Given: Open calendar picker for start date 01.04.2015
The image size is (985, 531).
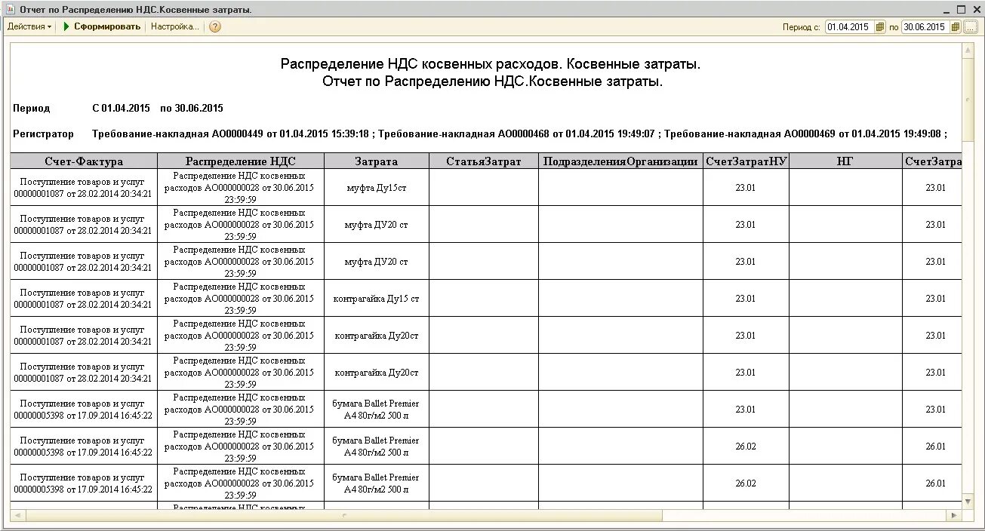Looking at the screenshot, I should coord(879,26).
